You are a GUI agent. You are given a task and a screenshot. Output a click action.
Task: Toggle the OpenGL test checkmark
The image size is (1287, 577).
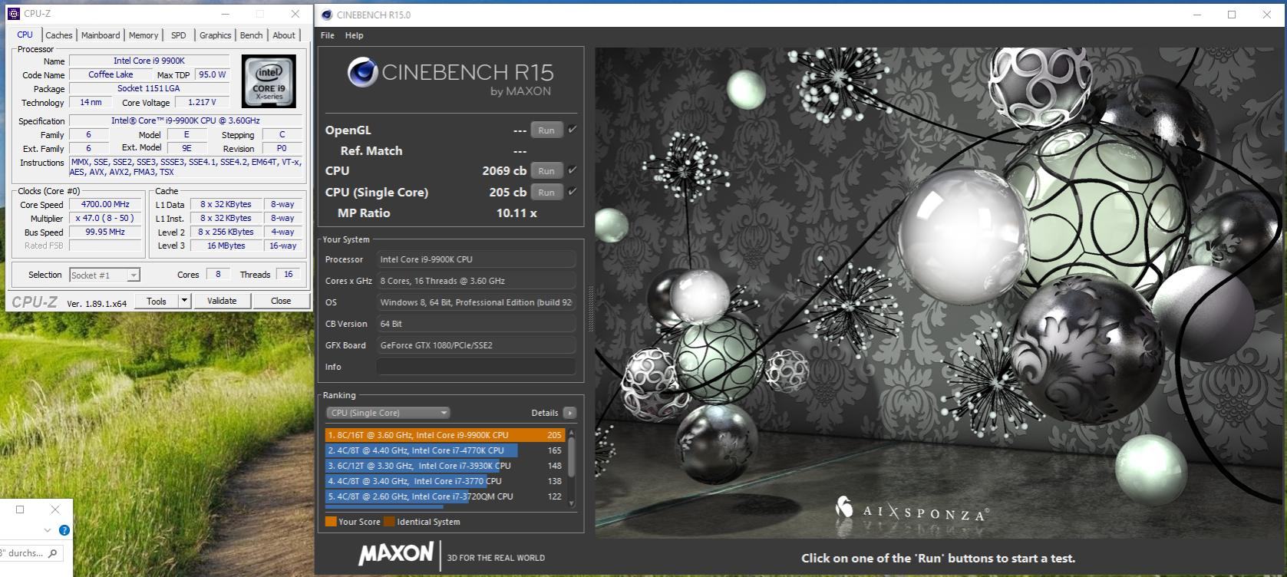(x=573, y=130)
